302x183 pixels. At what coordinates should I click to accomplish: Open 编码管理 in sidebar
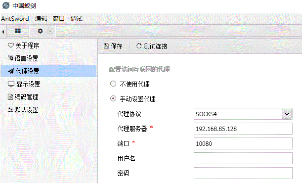[x=48, y=97]
